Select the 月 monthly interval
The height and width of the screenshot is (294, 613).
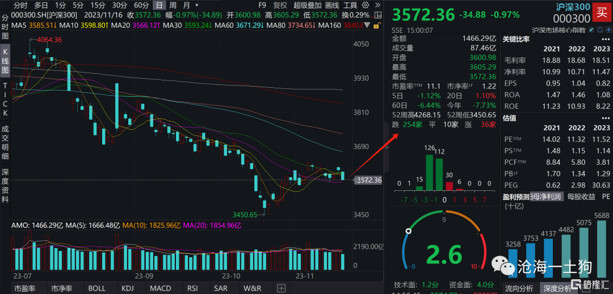187,5
